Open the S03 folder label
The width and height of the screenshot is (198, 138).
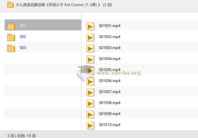(x=23, y=48)
